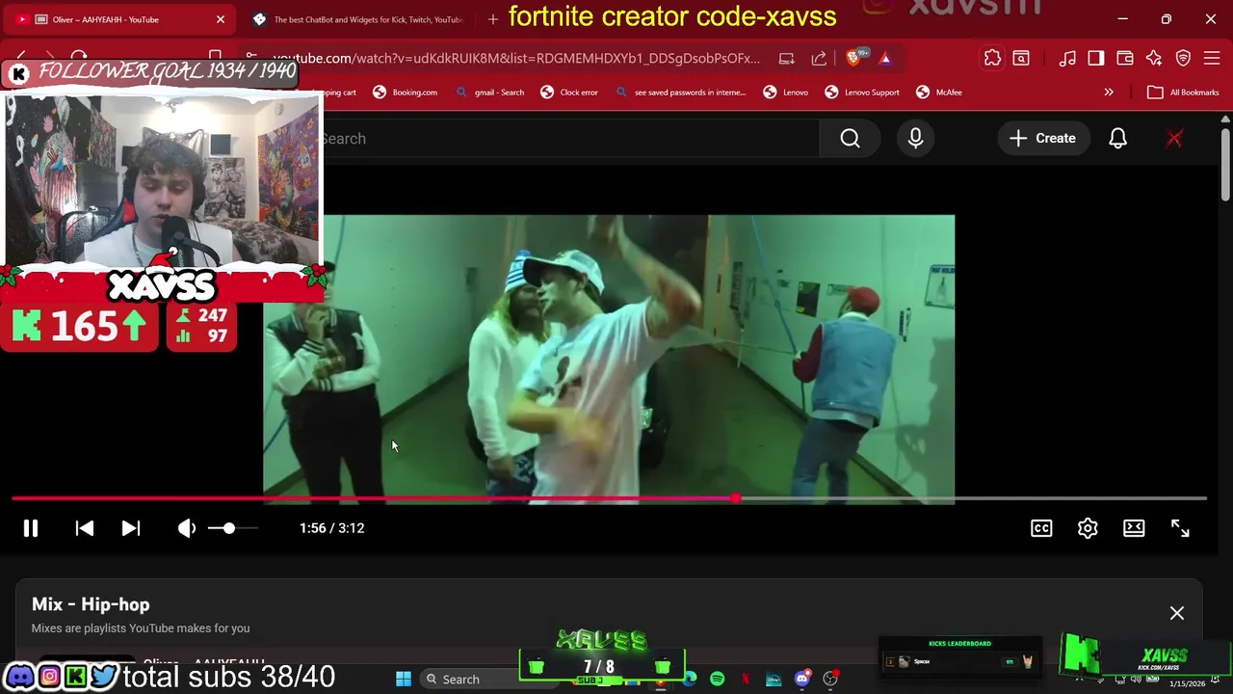
Task: Enter fullscreen video mode
Action: tap(1180, 528)
